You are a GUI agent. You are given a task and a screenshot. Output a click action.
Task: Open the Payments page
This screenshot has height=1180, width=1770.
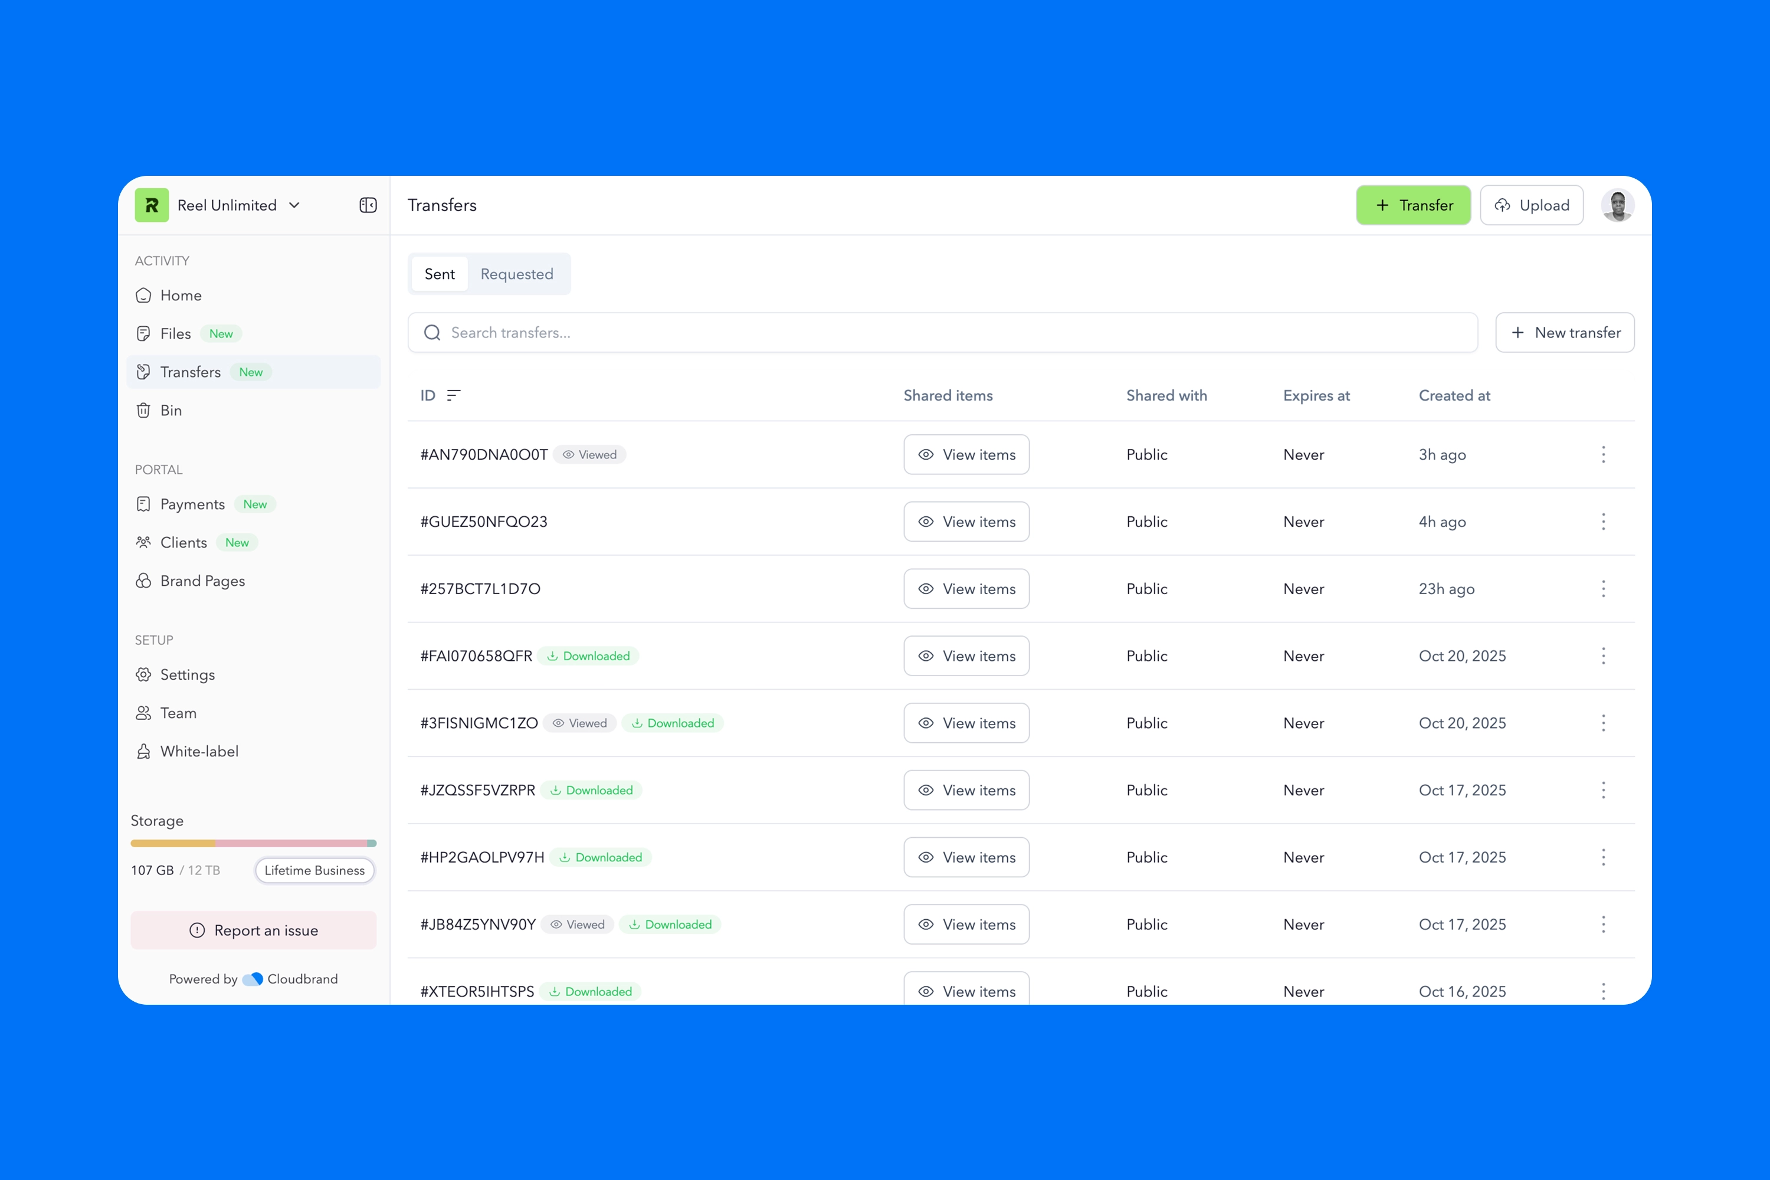[192, 504]
